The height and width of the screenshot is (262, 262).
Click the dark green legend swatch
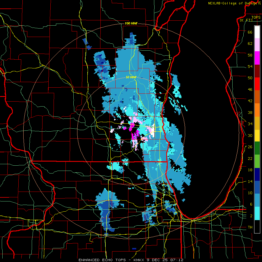pos(257,148)
